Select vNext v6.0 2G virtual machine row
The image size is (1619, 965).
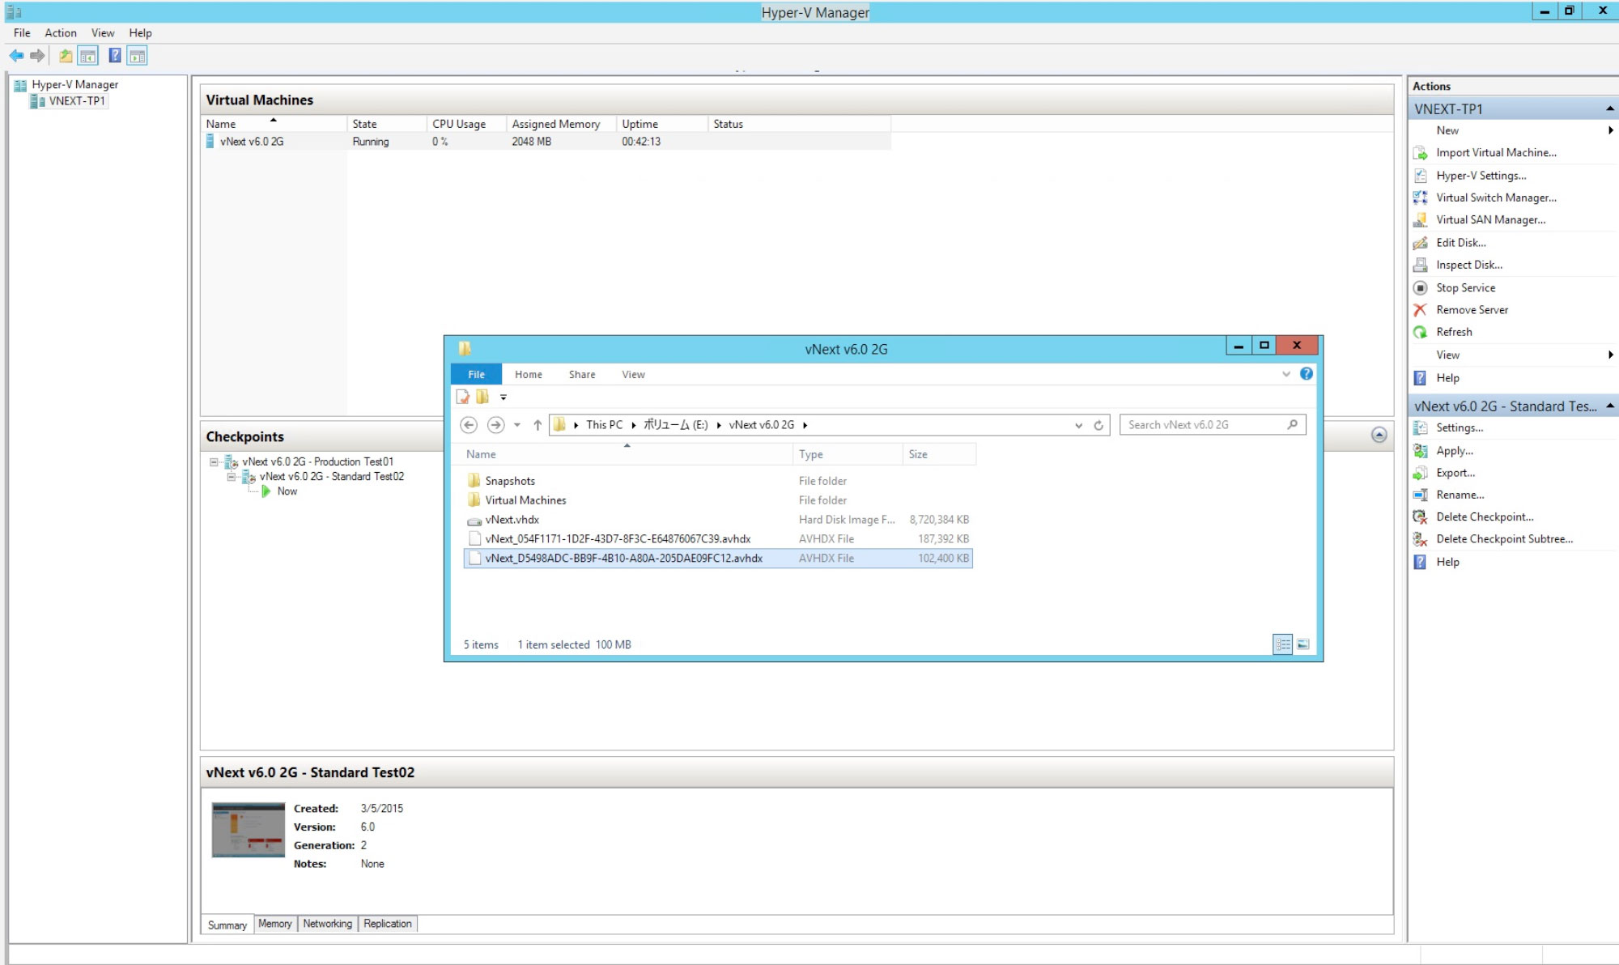coord(546,142)
